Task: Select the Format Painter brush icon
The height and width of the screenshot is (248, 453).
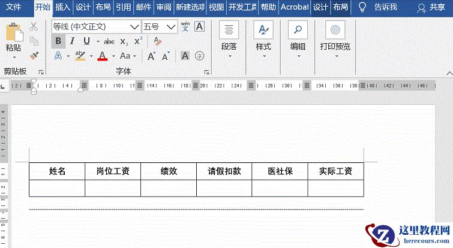Action: pyautogui.click(x=34, y=55)
